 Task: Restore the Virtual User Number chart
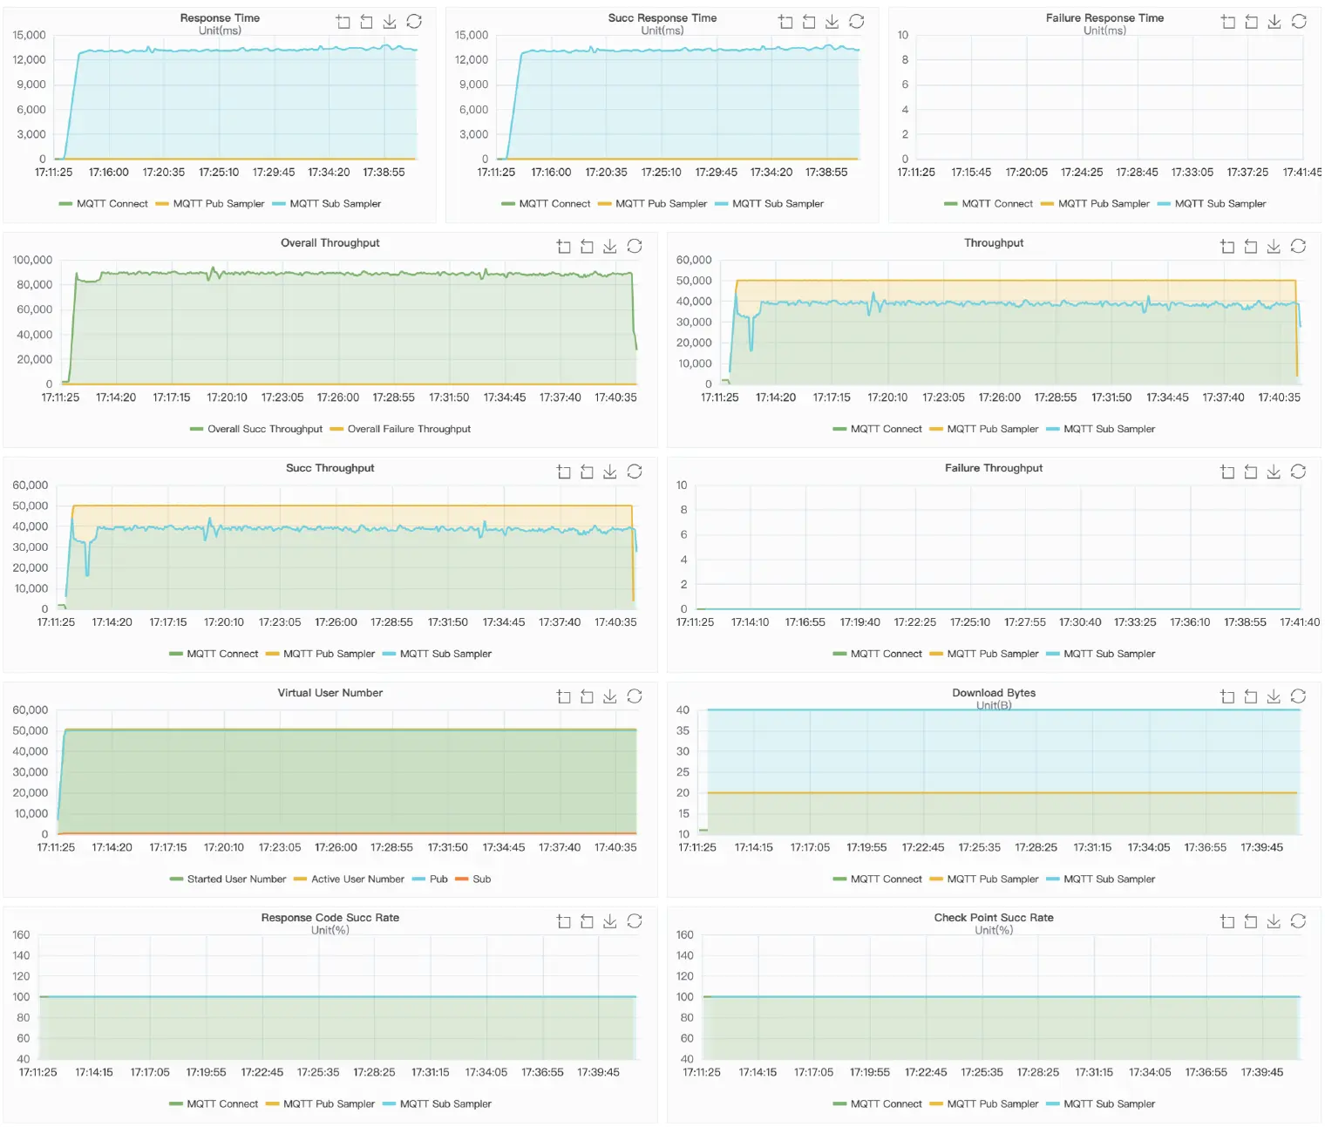(635, 696)
